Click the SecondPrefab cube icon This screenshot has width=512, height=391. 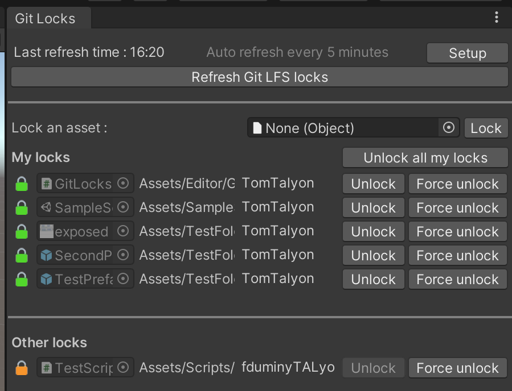[x=46, y=255]
